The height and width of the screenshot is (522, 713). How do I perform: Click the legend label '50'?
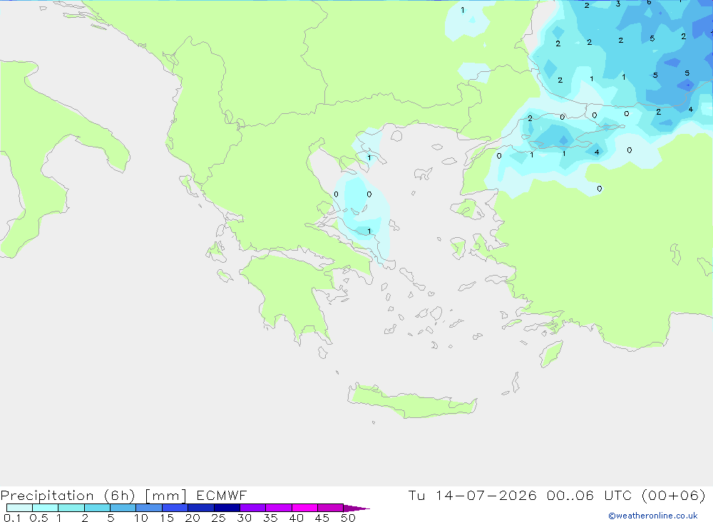[x=349, y=518]
